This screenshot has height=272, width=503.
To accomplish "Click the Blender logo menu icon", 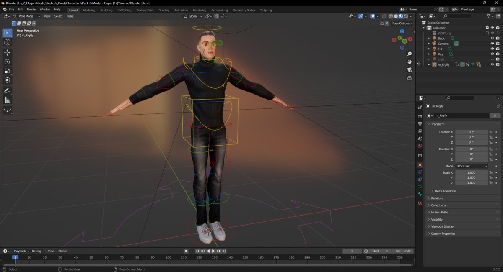I will 5,9.
